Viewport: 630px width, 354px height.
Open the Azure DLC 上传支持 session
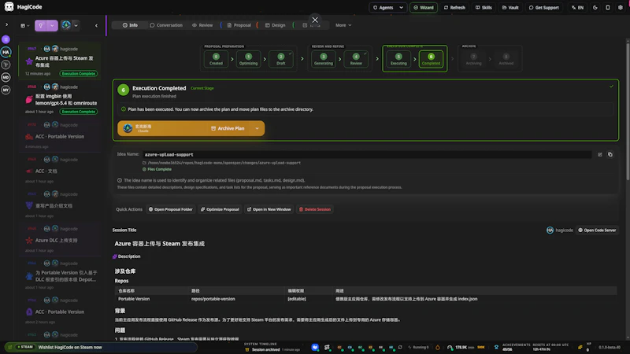point(60,240)
